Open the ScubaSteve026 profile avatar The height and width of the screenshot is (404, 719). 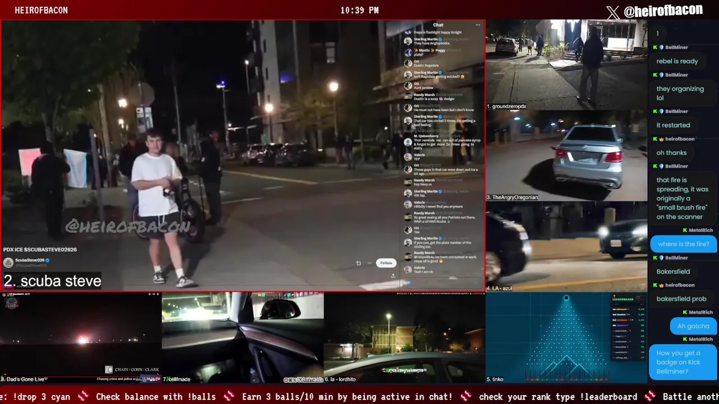[8, 262]
